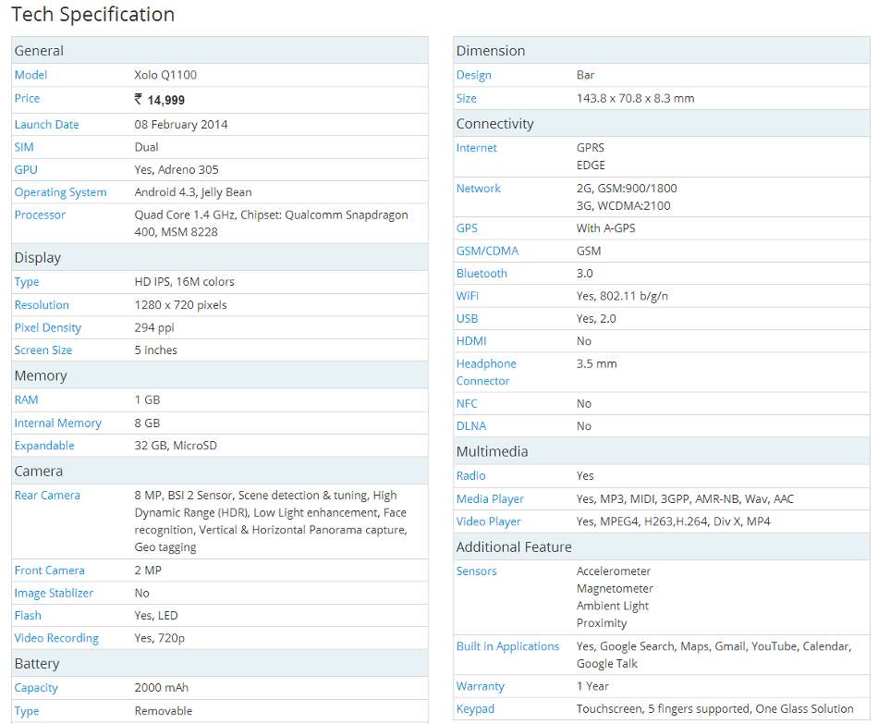This screenshot has width=878, height=724.
Task: Click the 14,999 price value
Action: [165, 100]
